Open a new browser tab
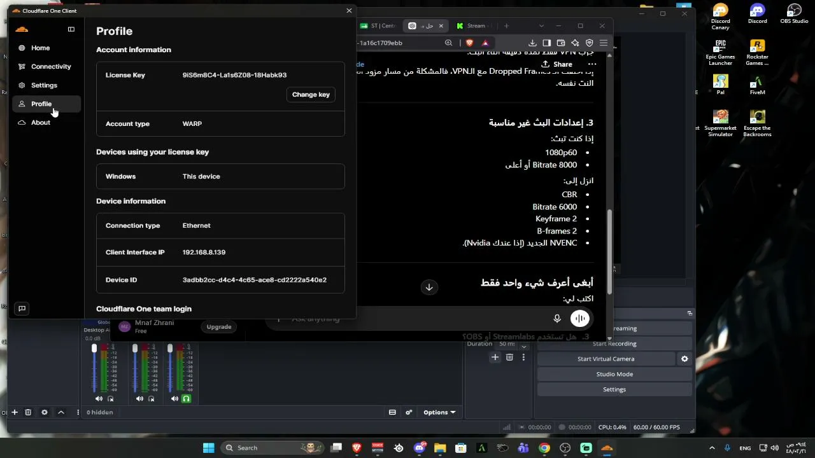 click(x=507, y=26)
